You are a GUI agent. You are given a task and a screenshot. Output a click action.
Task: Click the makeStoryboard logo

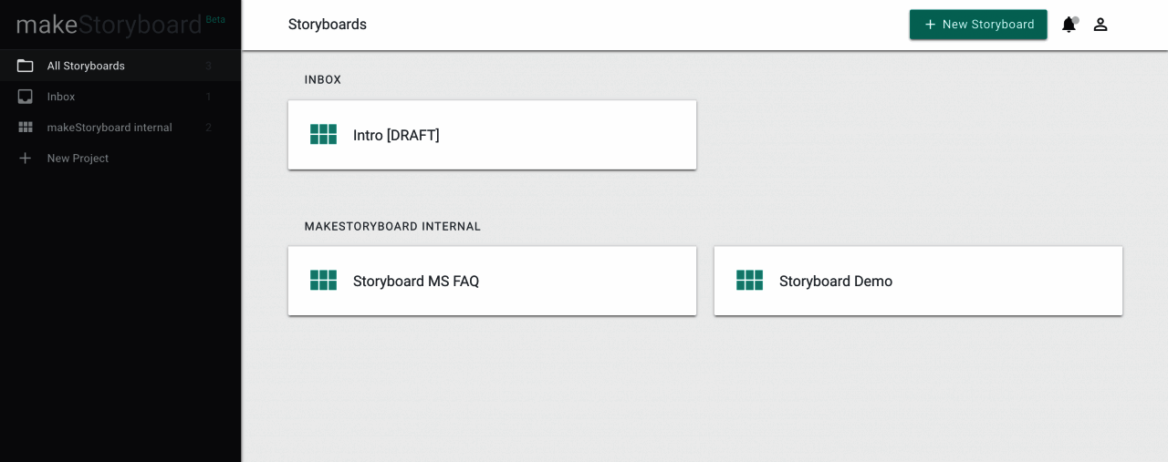[109, 26]
